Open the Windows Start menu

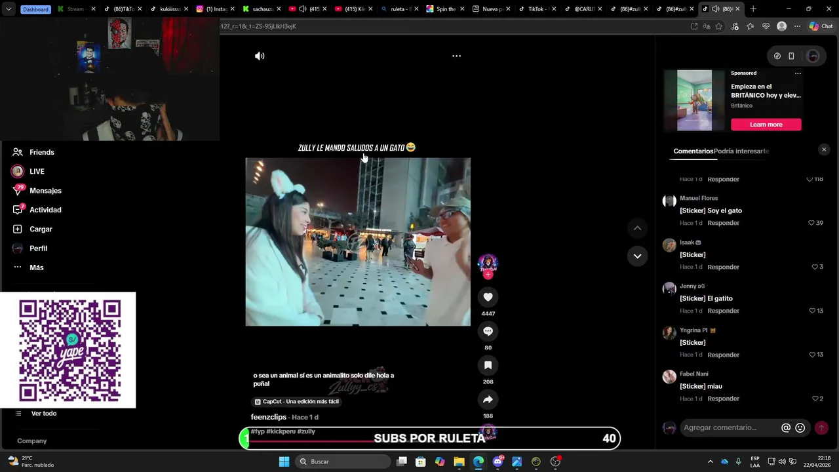tap(284, 462)
